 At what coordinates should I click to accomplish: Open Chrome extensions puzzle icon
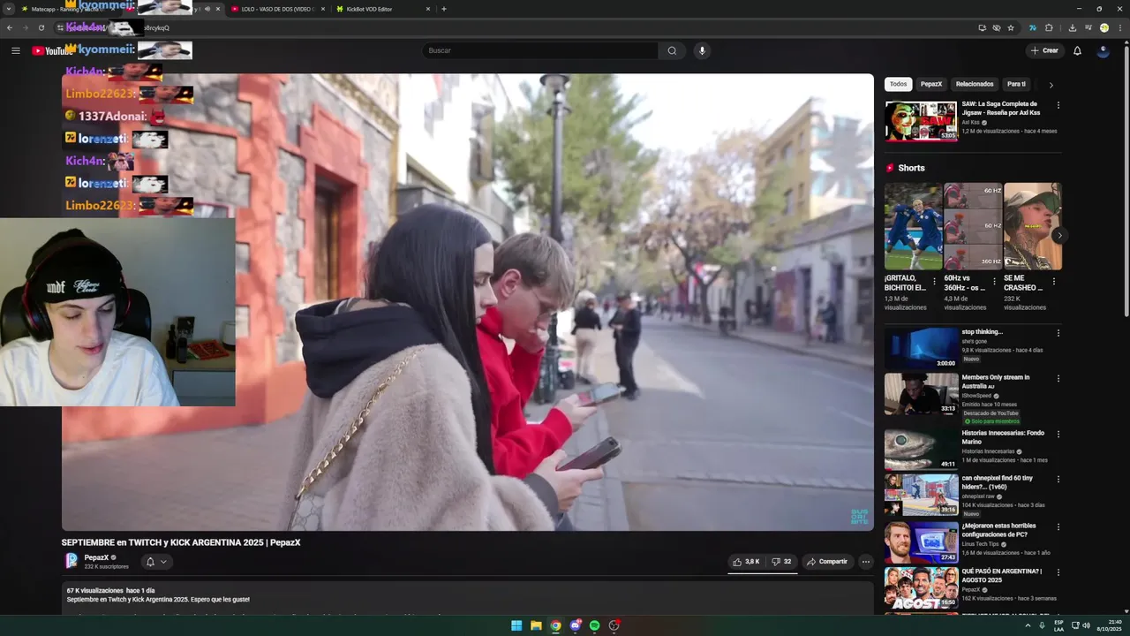[1049, 27]
